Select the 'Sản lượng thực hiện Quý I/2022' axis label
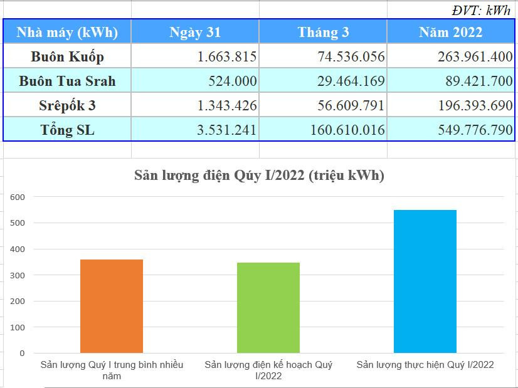The width and height of the screenshot is (518, 388). [425, 365]
